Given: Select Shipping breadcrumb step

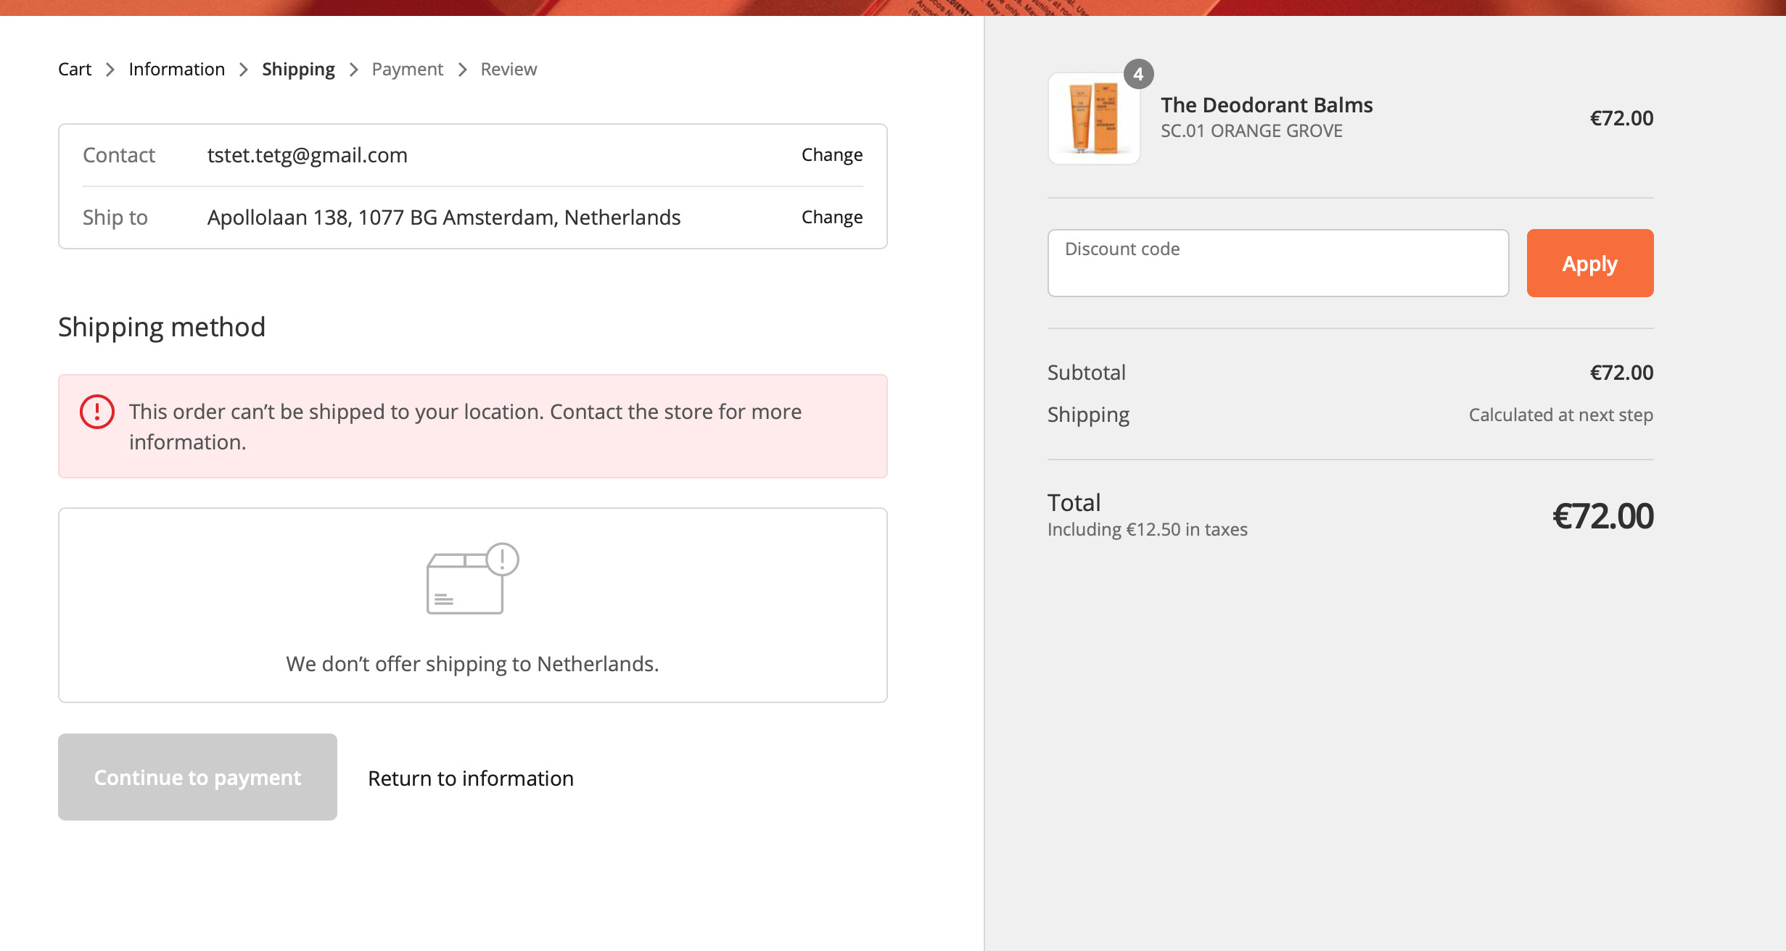Looking at the screenshot, I should [298, 70].
